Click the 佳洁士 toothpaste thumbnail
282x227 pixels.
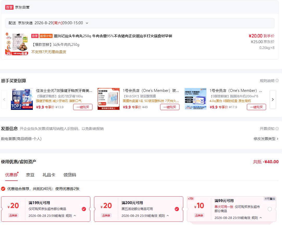(x=22, y=99)
